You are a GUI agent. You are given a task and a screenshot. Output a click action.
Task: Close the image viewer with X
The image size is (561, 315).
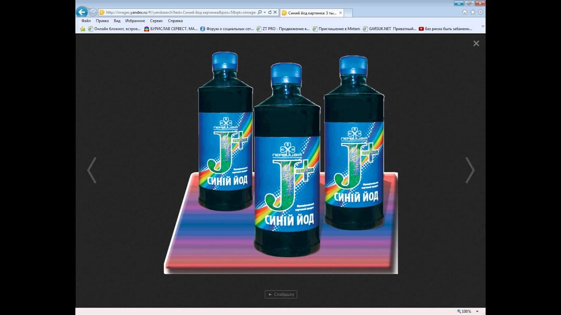coord(476,43)
